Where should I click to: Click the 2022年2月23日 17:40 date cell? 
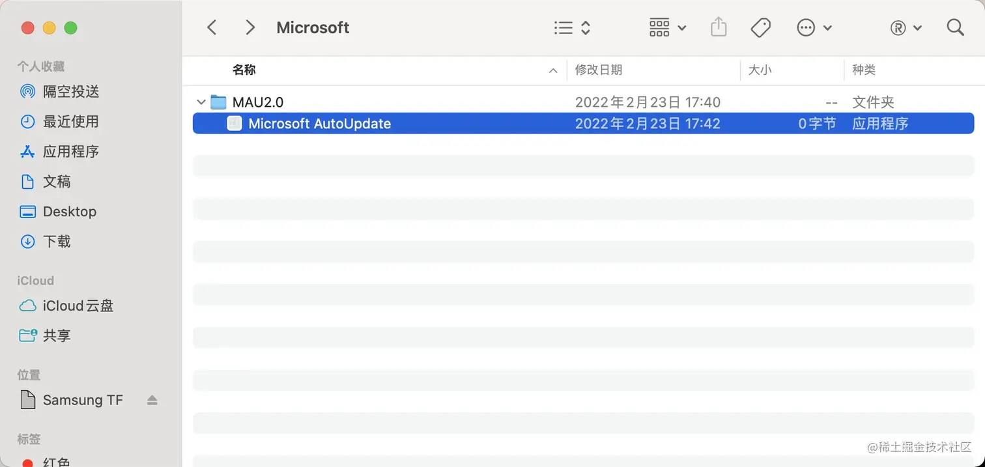point(648,102)
